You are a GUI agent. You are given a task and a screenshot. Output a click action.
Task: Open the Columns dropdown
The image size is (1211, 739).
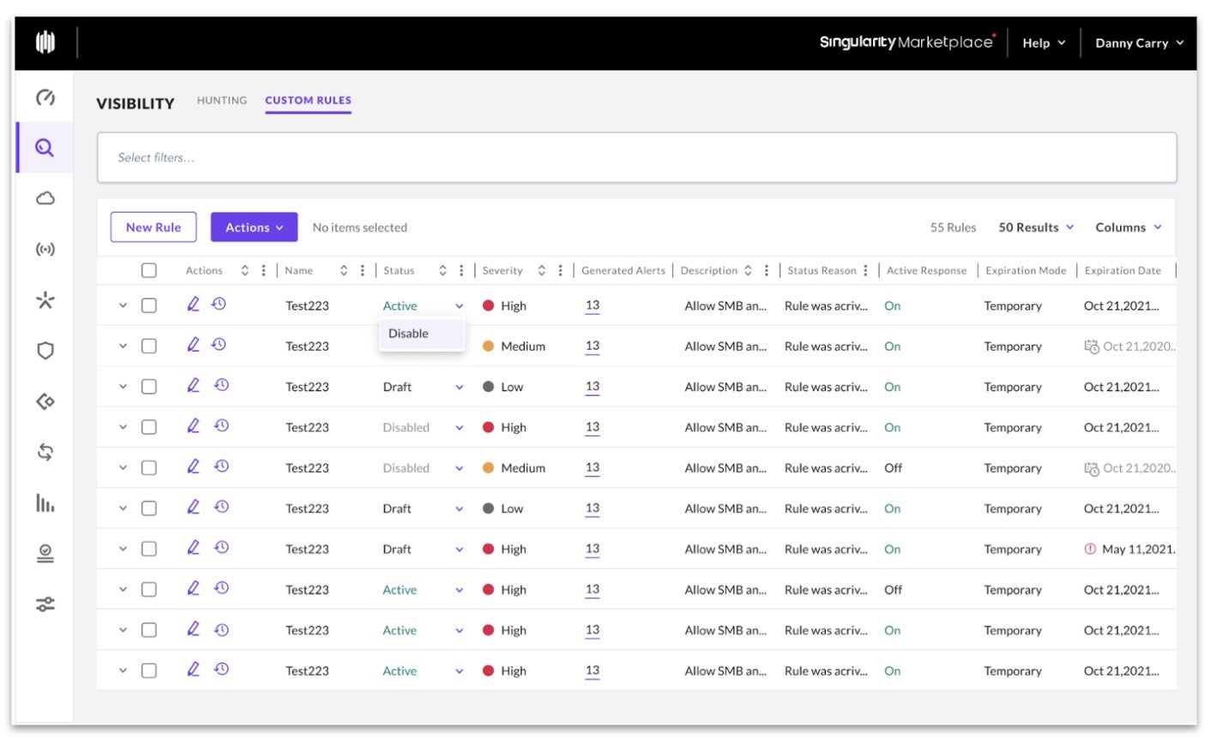(x=1128, y=227)
